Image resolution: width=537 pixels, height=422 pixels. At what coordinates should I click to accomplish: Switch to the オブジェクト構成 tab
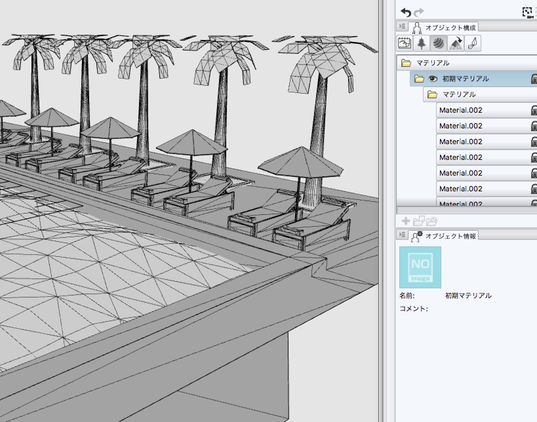(444, 28)
